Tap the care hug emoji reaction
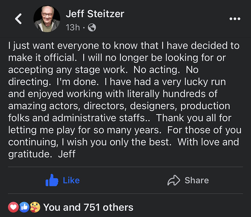Image resolution: width=251 pixels, height=217 pixels. click(35, 207)
